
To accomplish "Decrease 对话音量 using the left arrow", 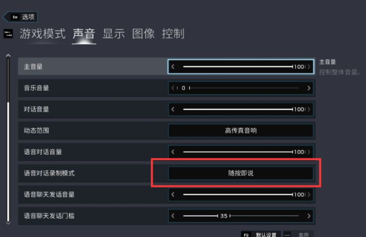I will click(173, 109).
